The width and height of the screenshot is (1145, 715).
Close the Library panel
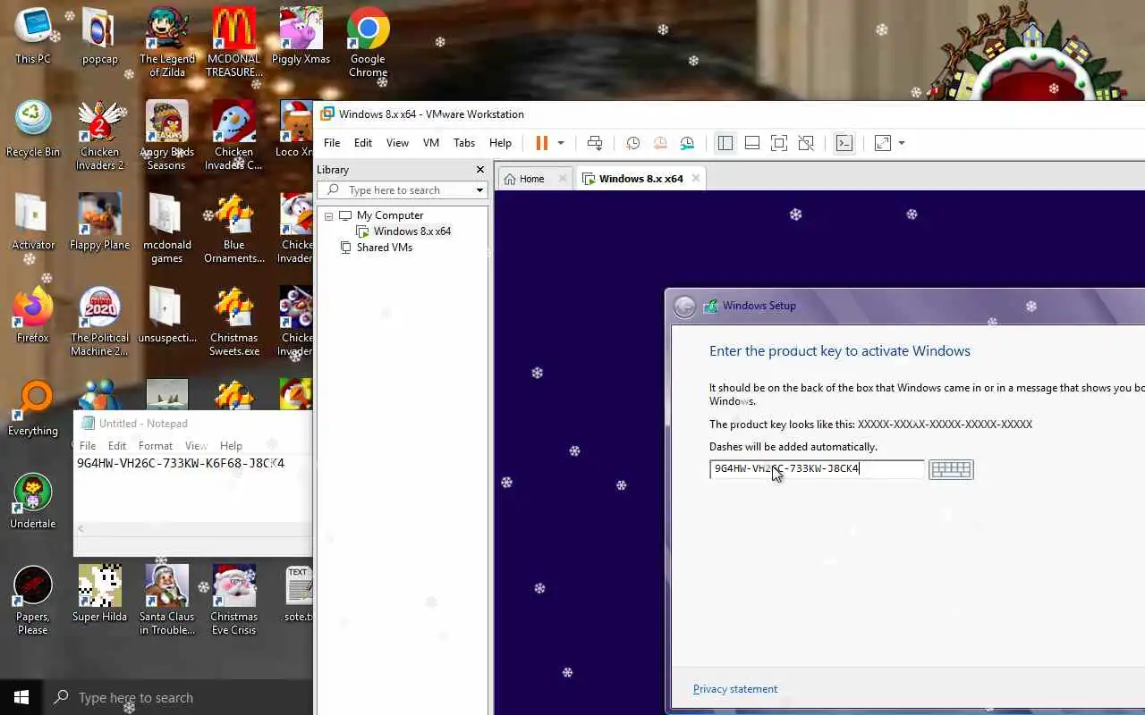click(480, 170)
